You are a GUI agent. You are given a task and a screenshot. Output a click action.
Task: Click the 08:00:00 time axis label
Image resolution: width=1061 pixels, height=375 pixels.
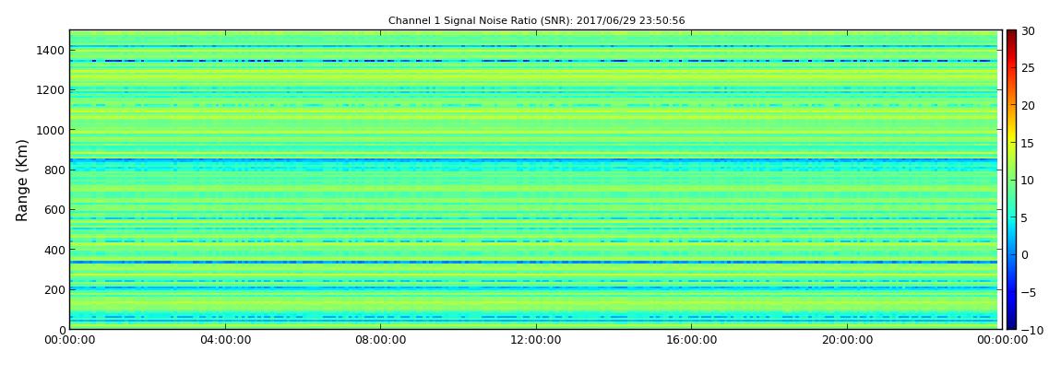coord(380,340)
